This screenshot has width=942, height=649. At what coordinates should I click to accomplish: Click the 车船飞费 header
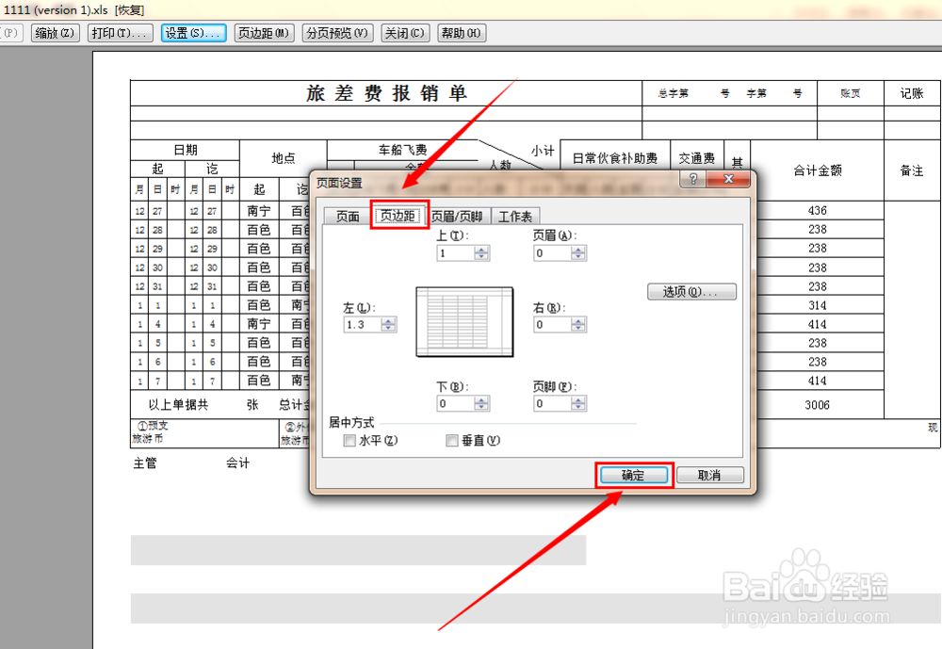coord(402,150)
